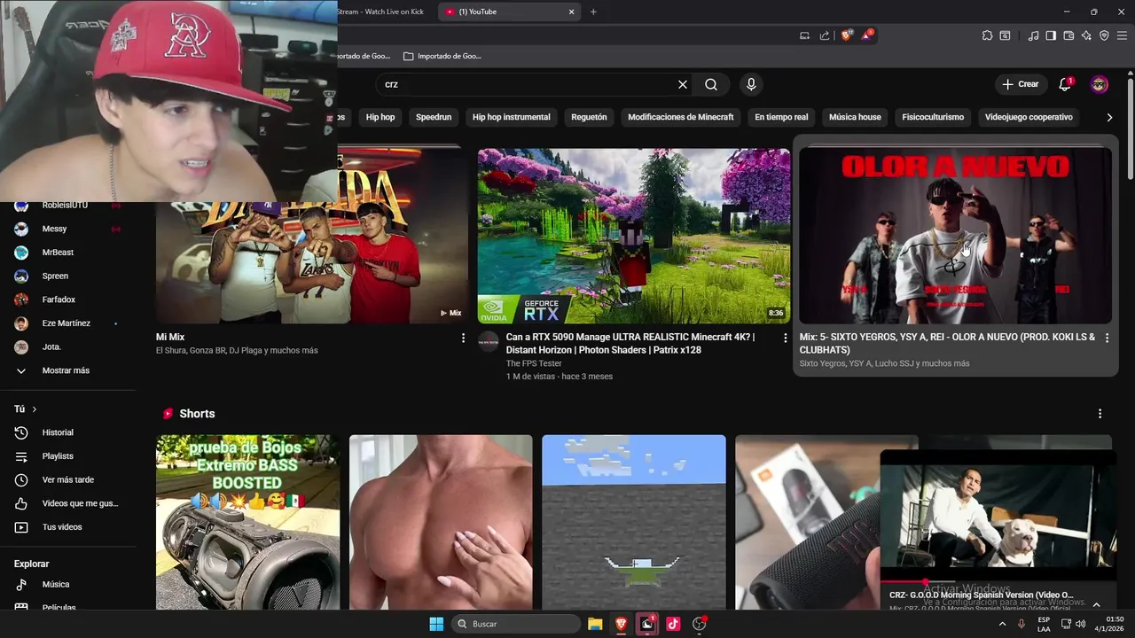Open Brave playlist music note icon
This screenshot has height=638, width=1135.
click(x=1033, y=35)
